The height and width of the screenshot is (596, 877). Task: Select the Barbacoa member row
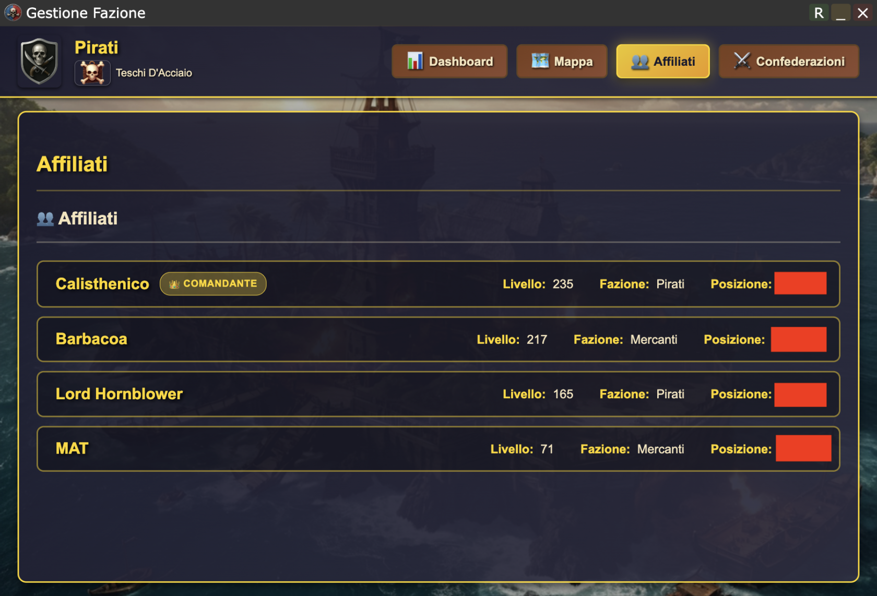(438, 339)
